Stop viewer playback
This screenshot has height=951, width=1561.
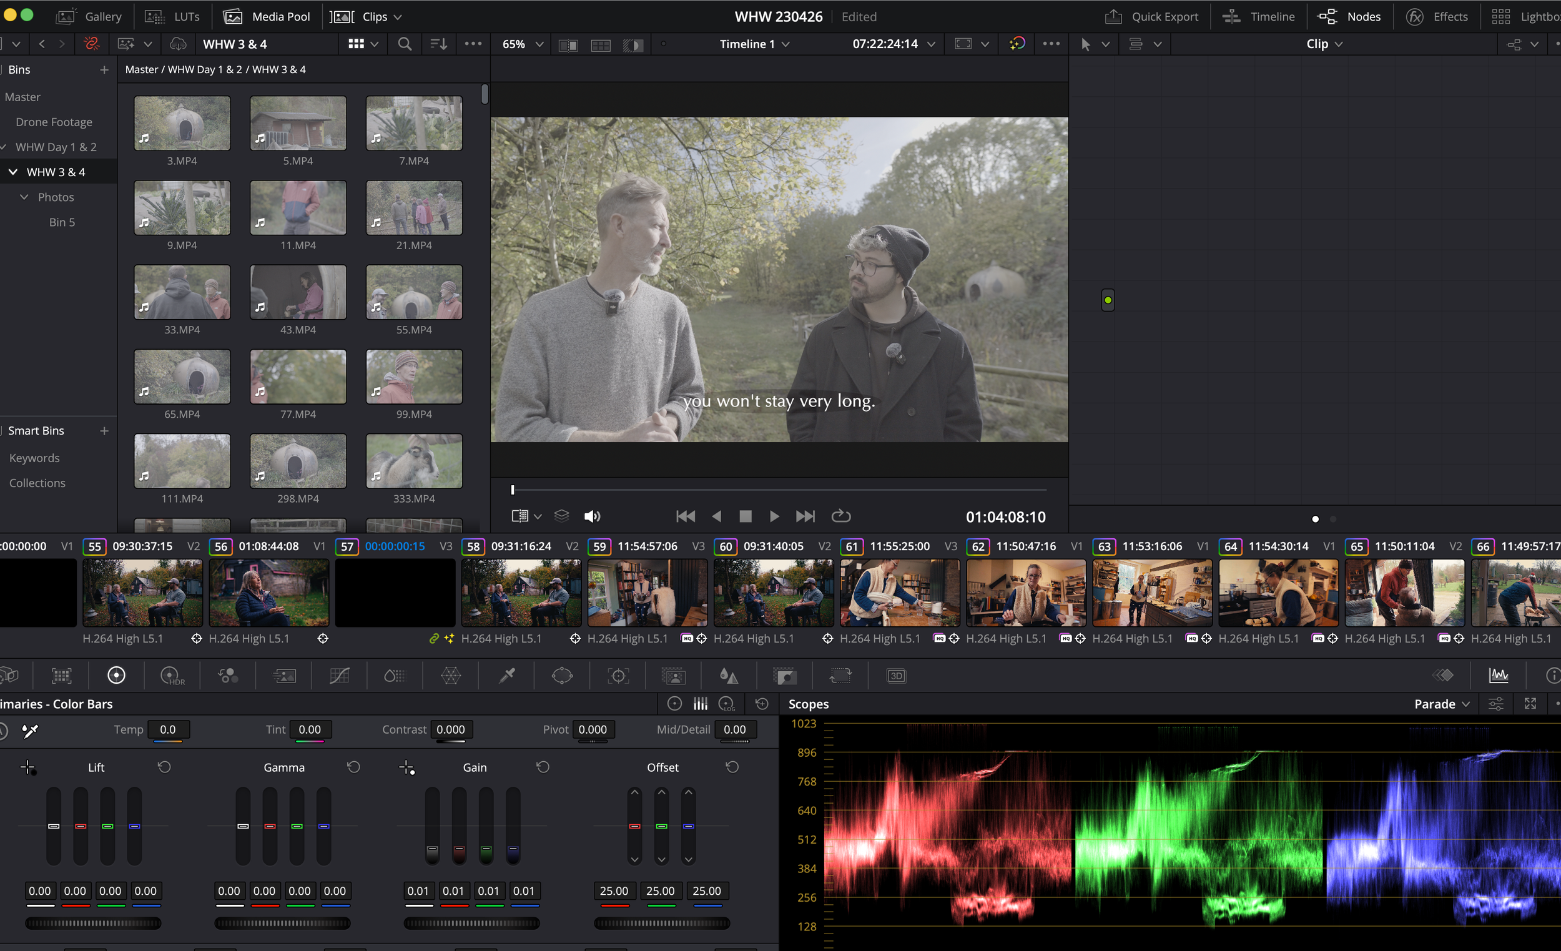point(745,516)
